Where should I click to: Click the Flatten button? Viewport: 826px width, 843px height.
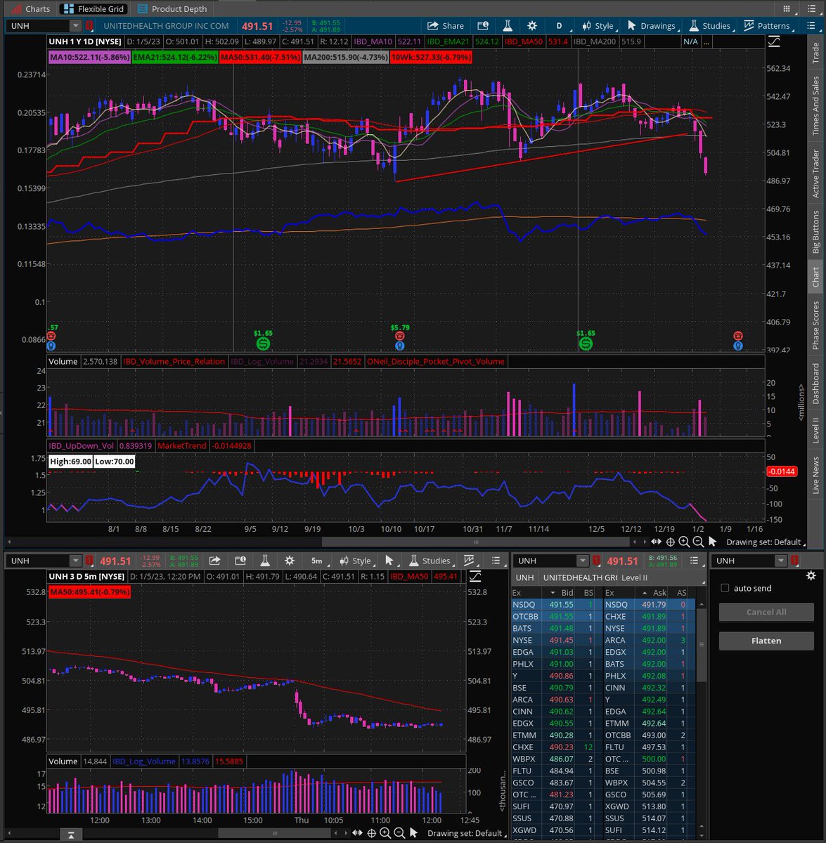click(766, 641)
